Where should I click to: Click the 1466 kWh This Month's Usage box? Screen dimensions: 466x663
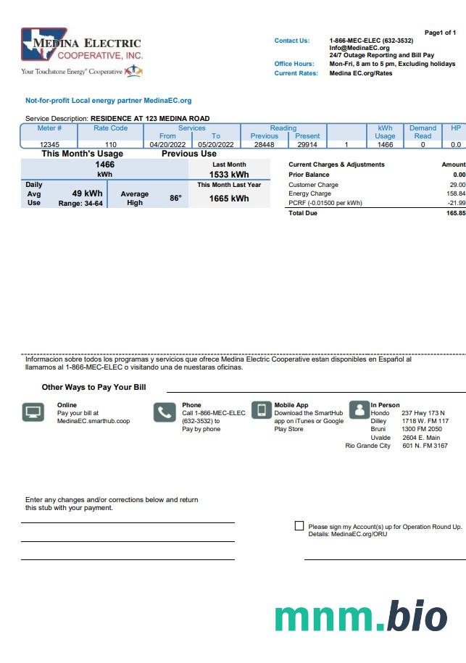[105, 170]
